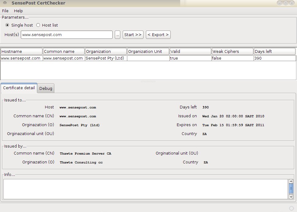Open the Help menu

18,11
